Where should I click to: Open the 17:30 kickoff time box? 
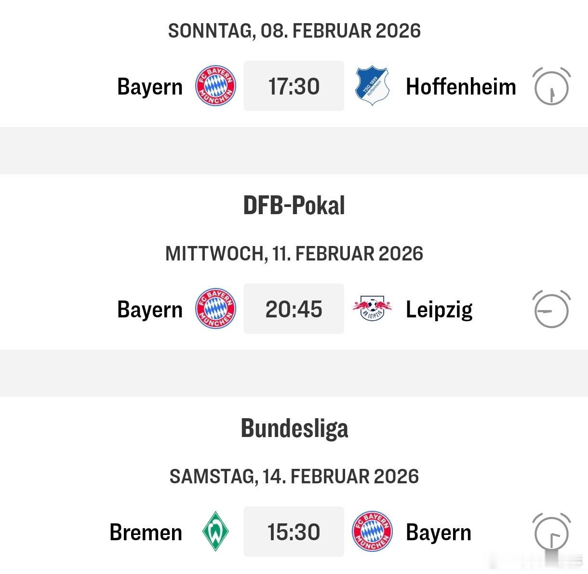click(294, 86)
